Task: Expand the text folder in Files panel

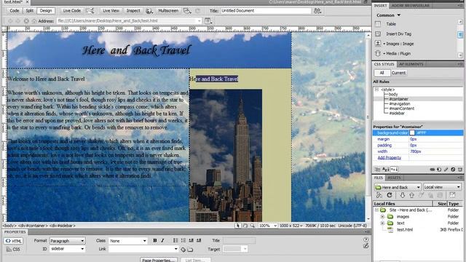Action: tap(382, 223)
